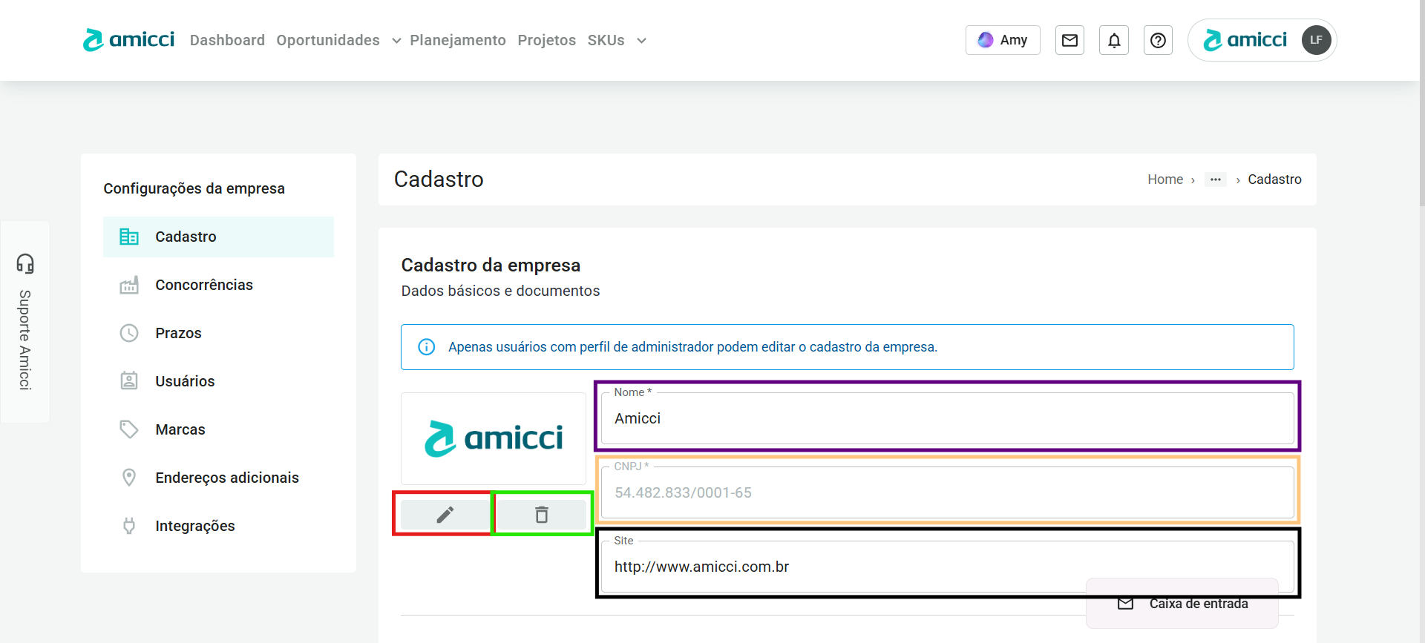The height and width of the screenshot is (643, 1425).
Task: Click the Site URL input field
Action: (x=839, y=567)
